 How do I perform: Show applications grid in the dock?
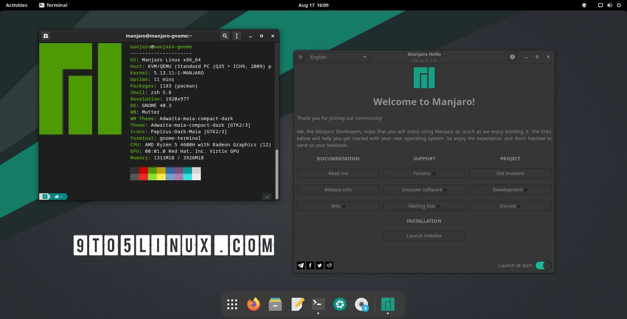(232, 304)
